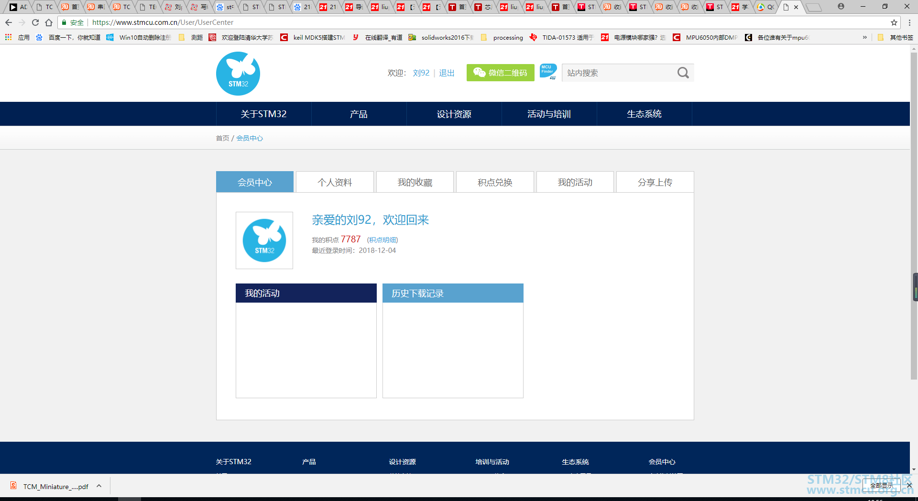Open the Chrome three-dot menu
Screen dimensions: 918x501
tap(909, 22)
